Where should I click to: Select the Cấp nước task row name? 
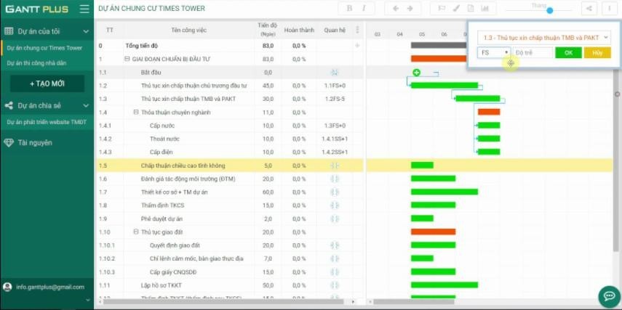point(162,126)
